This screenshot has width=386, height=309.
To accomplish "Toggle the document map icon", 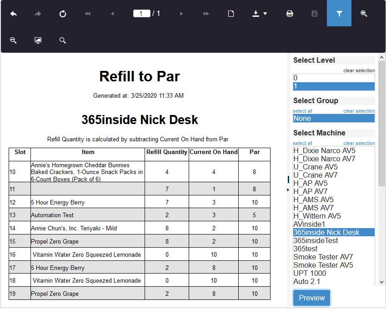I will (314, 14).
